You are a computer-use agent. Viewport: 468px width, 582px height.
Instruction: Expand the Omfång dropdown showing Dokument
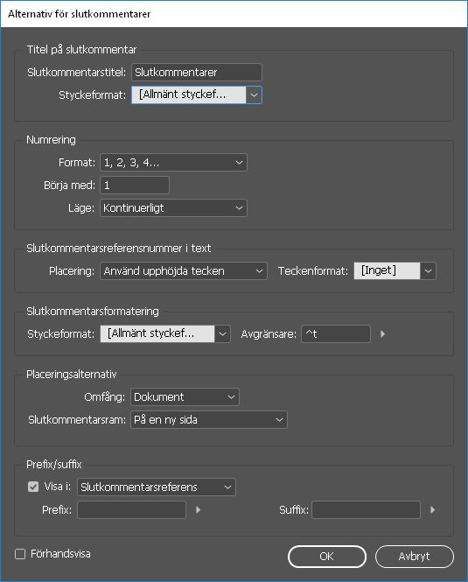coord(185,396)
